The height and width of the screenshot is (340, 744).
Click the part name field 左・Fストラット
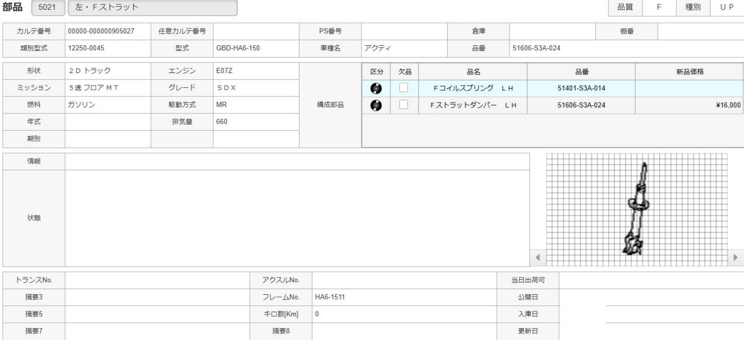pos(152,7)
